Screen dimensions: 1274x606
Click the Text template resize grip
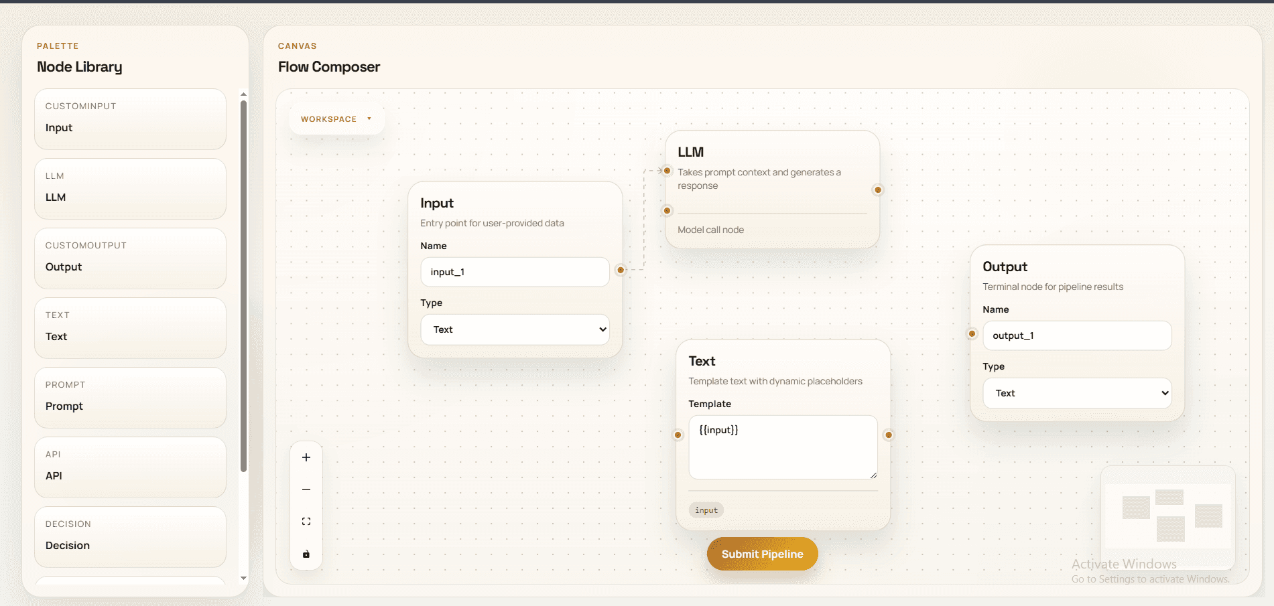click(873, 475)
